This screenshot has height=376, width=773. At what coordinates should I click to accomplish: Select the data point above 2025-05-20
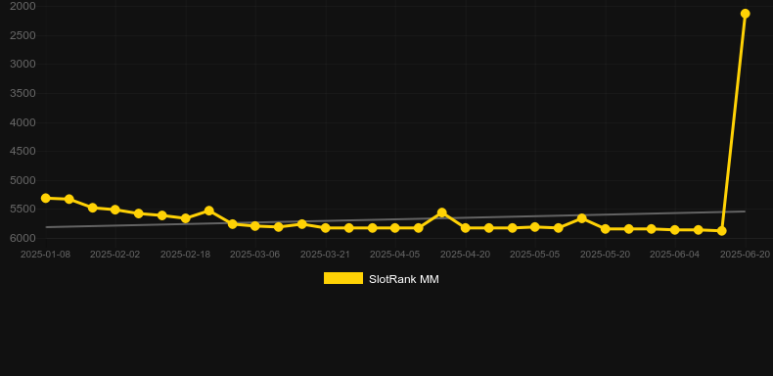[x=606, y=229]
